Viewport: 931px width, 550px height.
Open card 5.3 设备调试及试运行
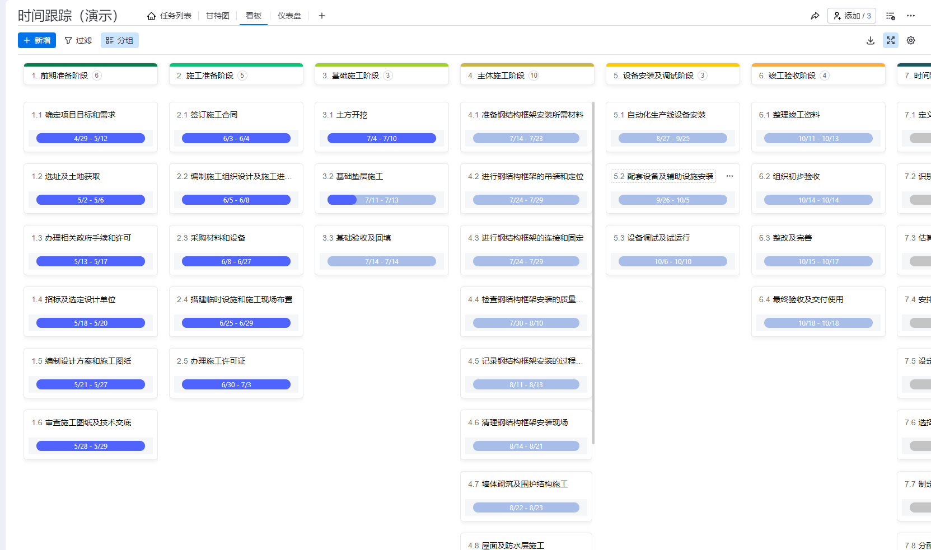673,250
